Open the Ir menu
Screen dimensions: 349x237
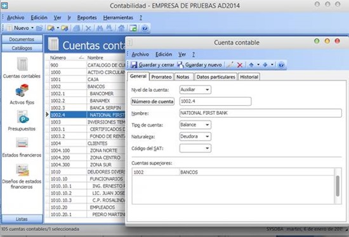pos(69,18)
